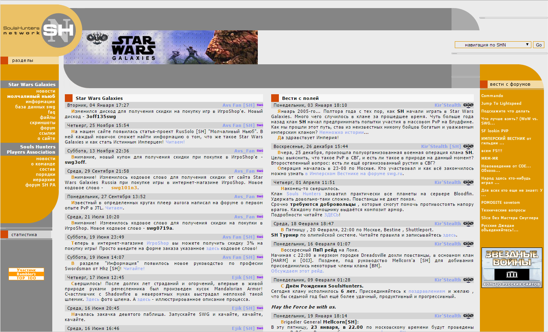Screen dimensions: 548x332
Task: Click SWG icon on 25 Ноября post
Action: click(260, 125)
